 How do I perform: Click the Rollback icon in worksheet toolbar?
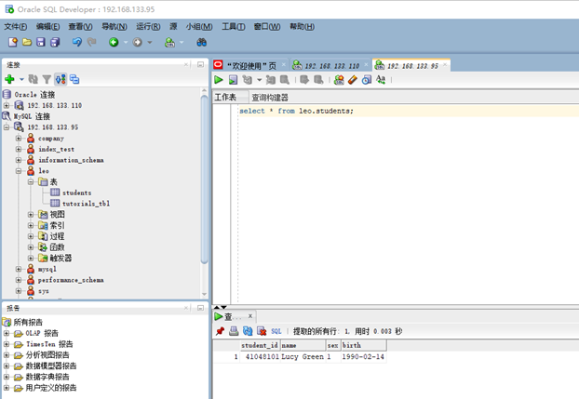point(318,80)
